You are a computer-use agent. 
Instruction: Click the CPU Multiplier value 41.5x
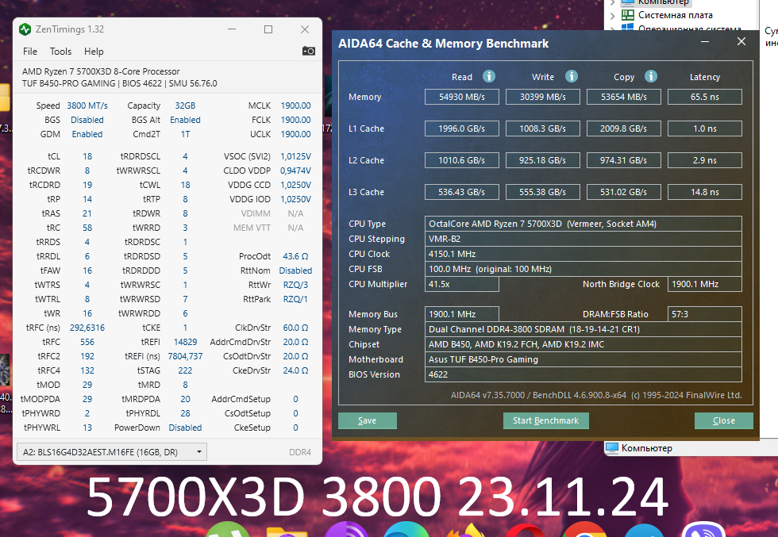pos(462,284)
